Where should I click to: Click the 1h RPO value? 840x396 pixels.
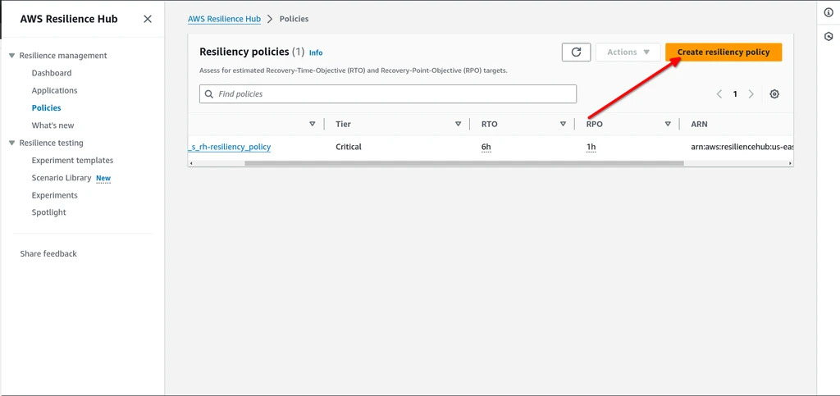point(591,147)
